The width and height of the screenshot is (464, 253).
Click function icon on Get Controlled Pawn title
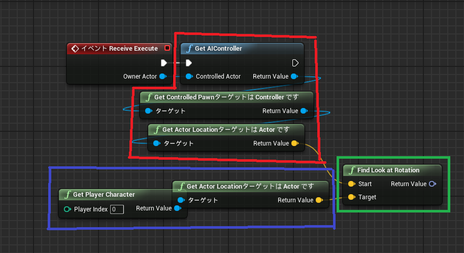(149, 97)
